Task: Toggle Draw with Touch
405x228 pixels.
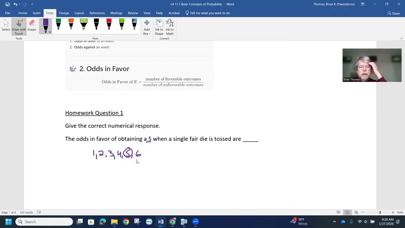Action: tap(19, 27)
